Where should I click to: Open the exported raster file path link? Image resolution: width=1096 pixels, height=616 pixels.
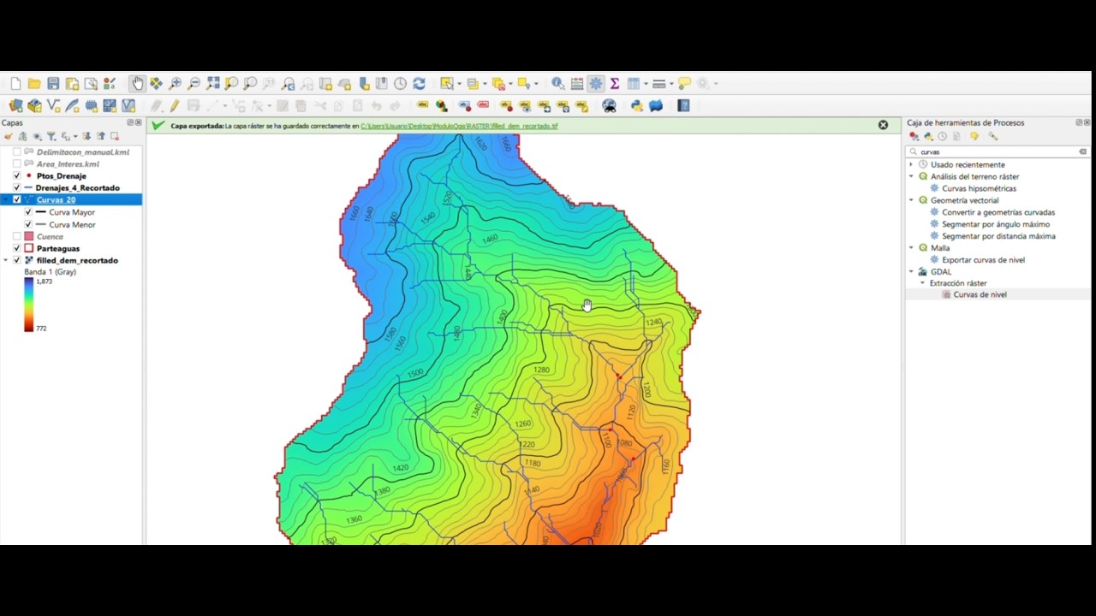click(459, 126)
